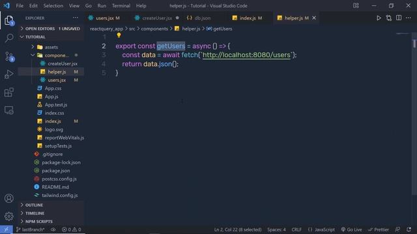417x234 pixels.
Task: Open the Explorer view in activity bar
Action: pos(8,20)
